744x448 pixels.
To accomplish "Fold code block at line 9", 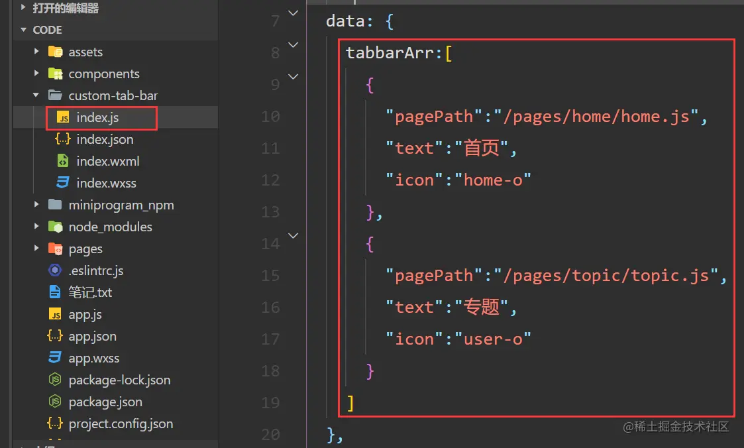I will pos(293,76).
